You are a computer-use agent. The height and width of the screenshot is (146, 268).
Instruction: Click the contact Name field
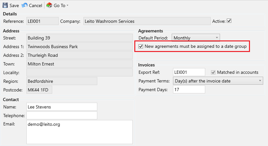coord(62,107)
